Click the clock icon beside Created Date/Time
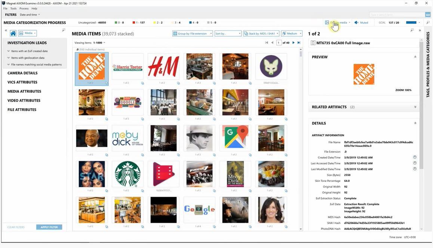Viewport: 433px width, 248px height. pyautogui.click(x=415, y=157)
